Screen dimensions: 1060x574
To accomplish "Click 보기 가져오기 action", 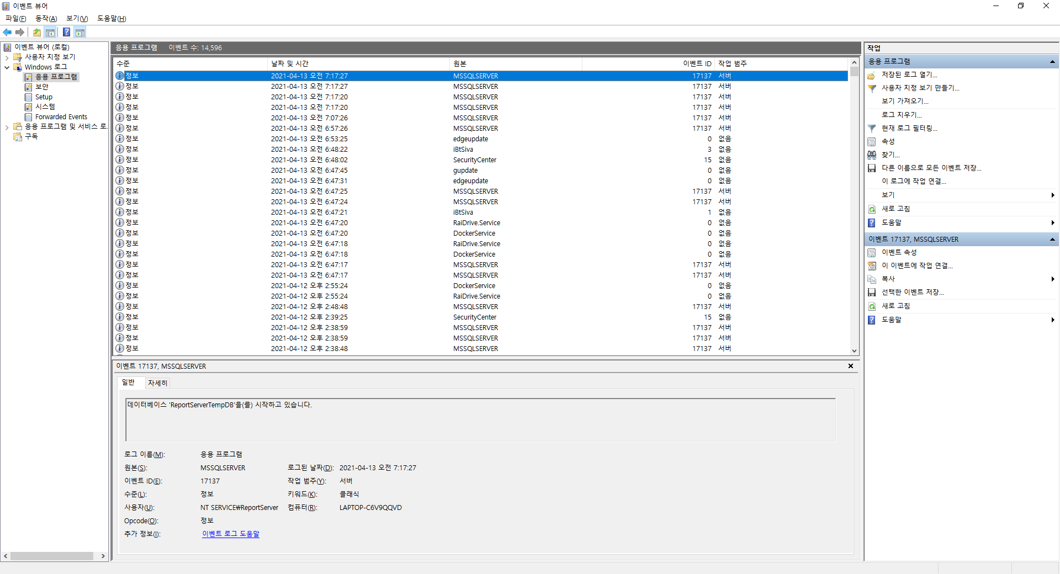I will click(905, 102).
